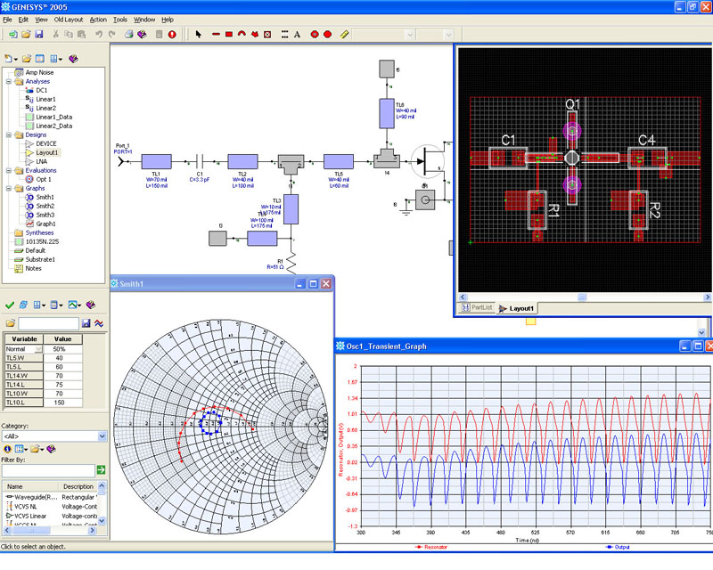The image size is (713, 570).
Task: Switch to the PartList tab
Action: point(477,308)
